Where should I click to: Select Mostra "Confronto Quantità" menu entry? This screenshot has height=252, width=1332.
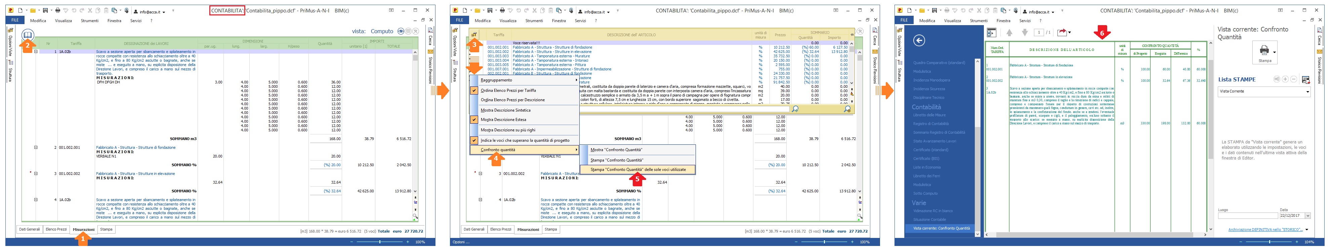tap(616, 149)
